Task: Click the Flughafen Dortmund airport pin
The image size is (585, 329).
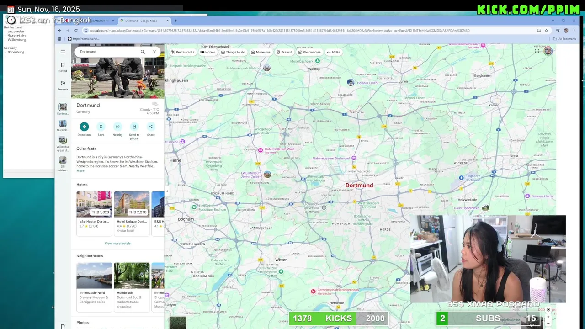Action: [x=461, y=178]
